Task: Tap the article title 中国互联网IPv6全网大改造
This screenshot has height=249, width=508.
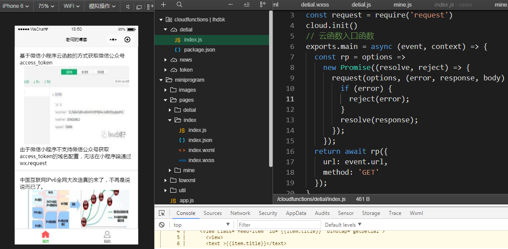Action: click(x=75, y=183)
